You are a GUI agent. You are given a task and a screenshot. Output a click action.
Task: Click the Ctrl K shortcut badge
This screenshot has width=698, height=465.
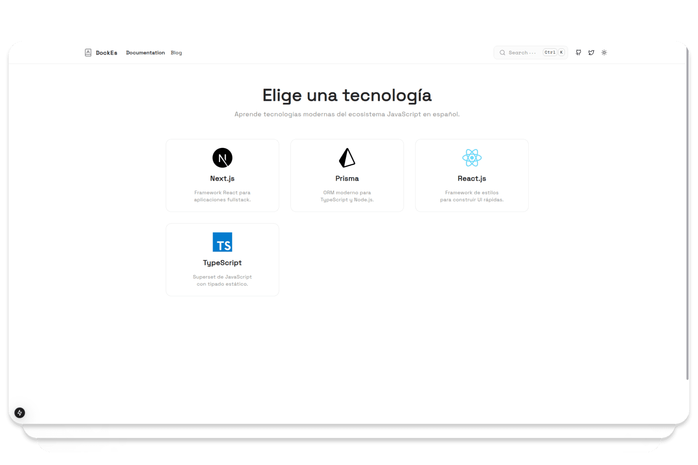click(553, 52)
